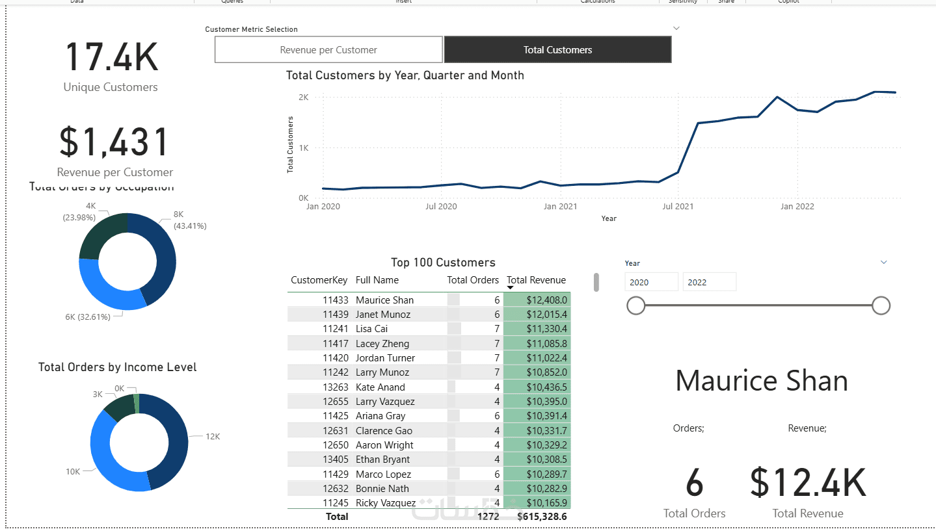Select the Maurice Shan table row

tap(429, 300)
